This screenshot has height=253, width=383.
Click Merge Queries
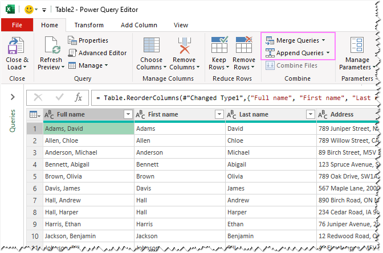pyautogui.click(x=295, y=40)
